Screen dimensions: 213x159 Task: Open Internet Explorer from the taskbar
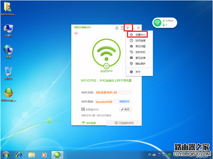(19, 155)
